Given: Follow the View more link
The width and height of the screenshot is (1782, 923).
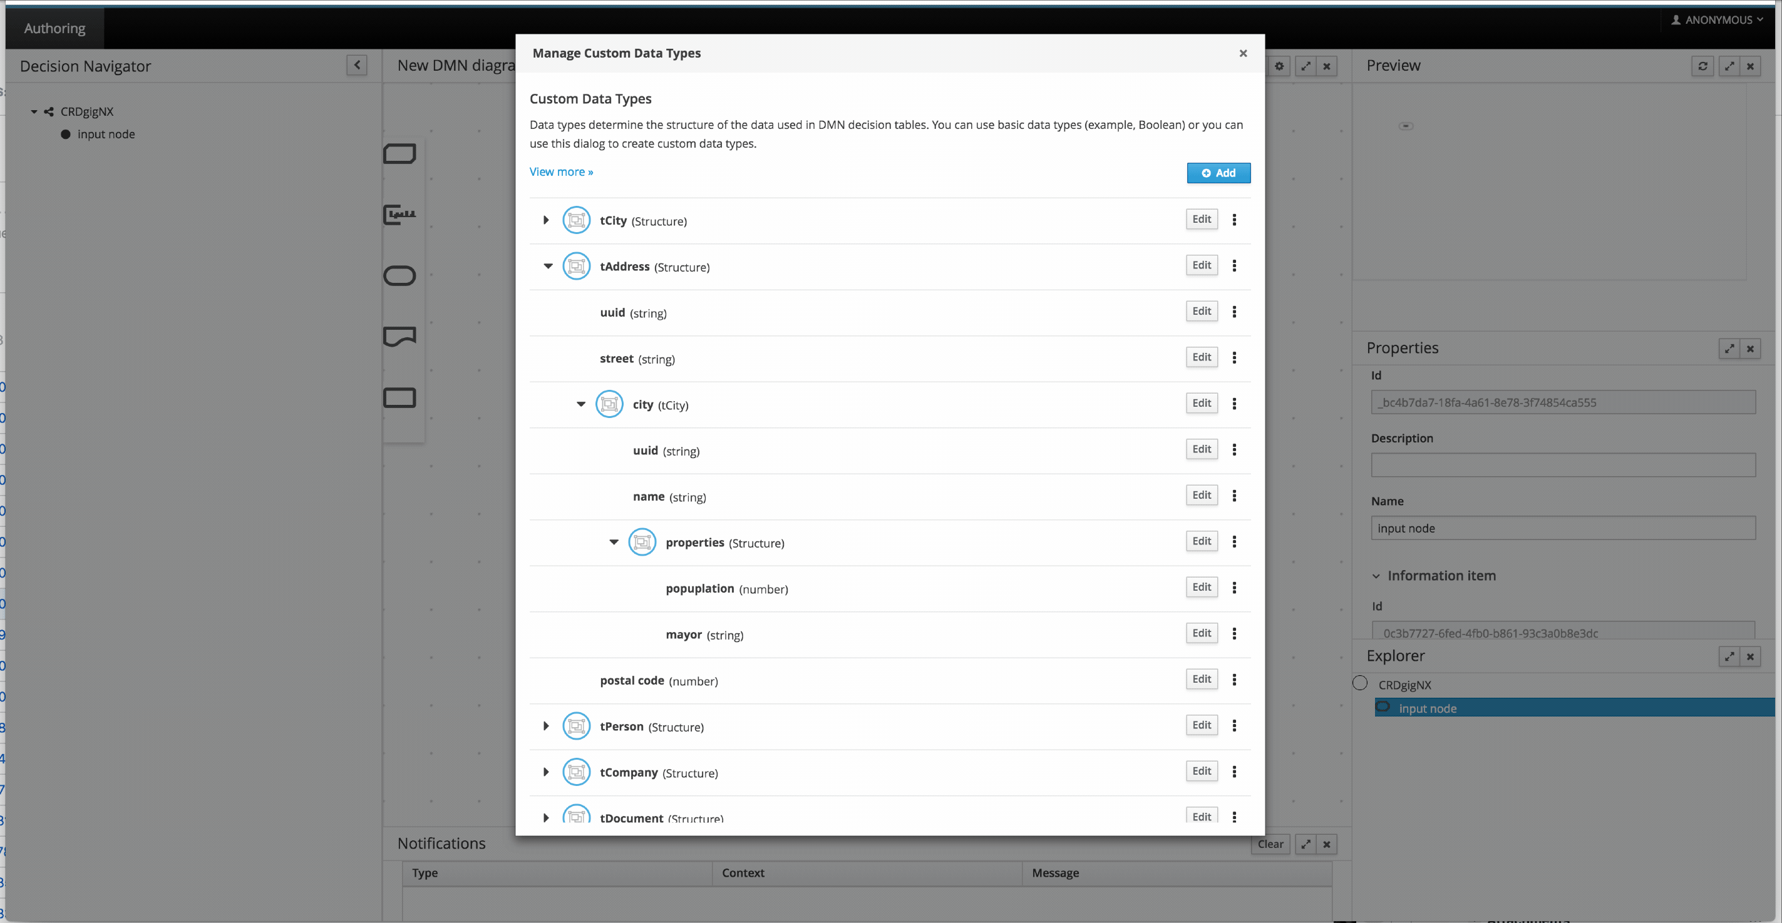Looking at the screenshot, I should click(x=561, y=171).
